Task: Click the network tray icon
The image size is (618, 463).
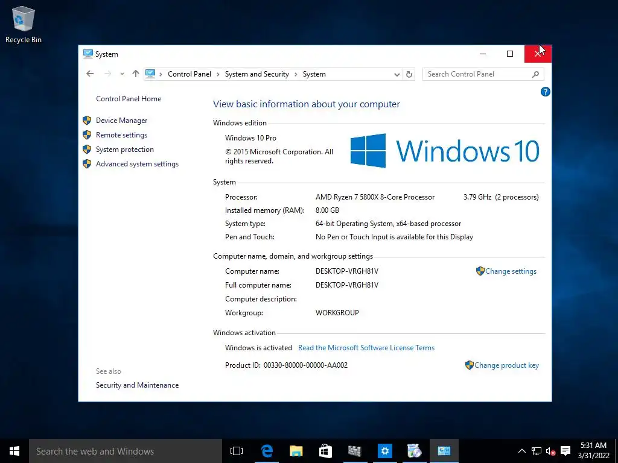Action: click(537, 451)
